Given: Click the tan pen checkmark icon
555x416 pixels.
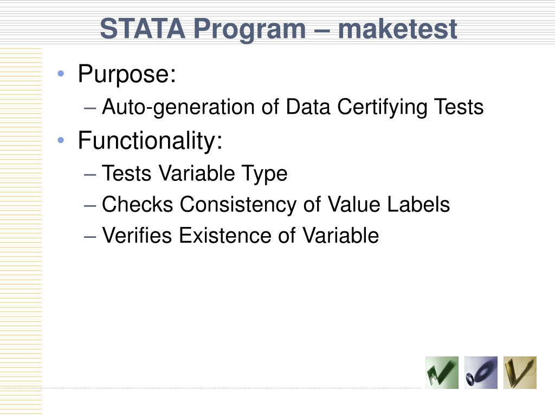Looking at the screenshot, I should click(x=520, y=373).
